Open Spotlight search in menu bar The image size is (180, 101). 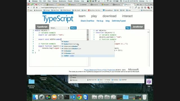coord(147,1)
